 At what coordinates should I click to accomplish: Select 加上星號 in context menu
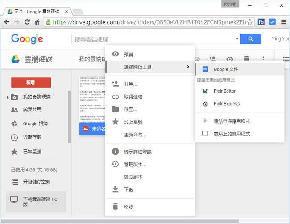point(150,122)
